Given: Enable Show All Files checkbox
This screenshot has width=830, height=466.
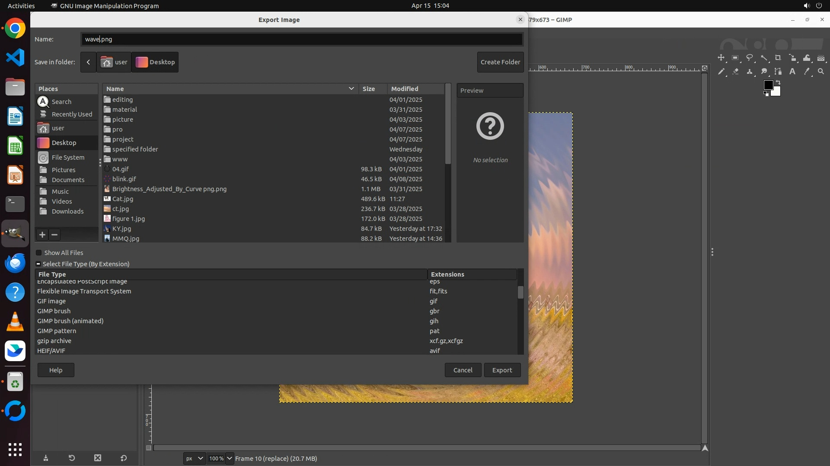Looking at the screenshot, I should [39, 253].
